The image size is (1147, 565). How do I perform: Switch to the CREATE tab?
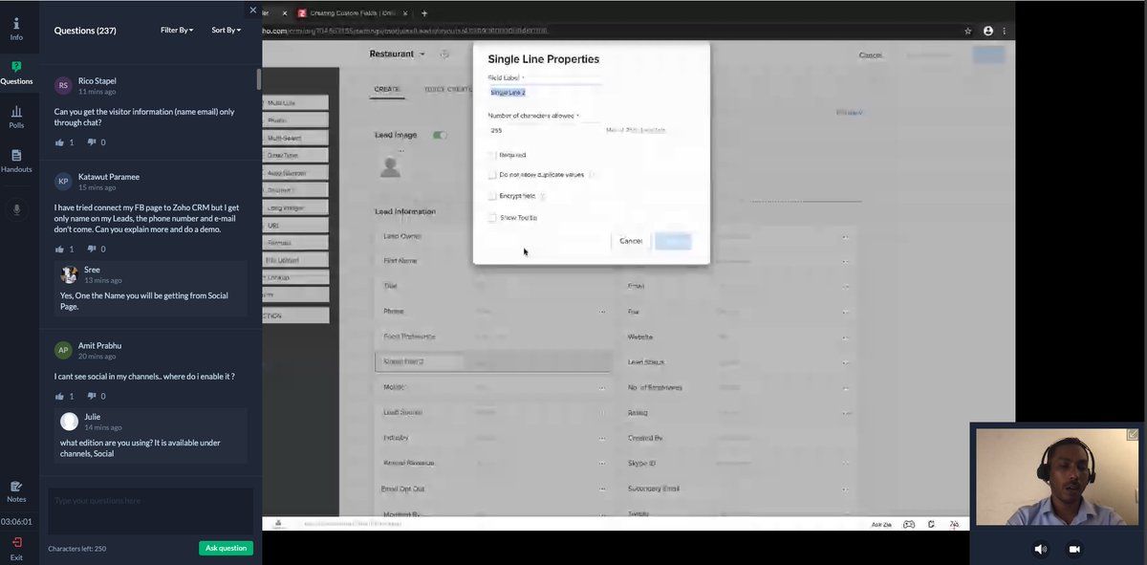(387, 89)
